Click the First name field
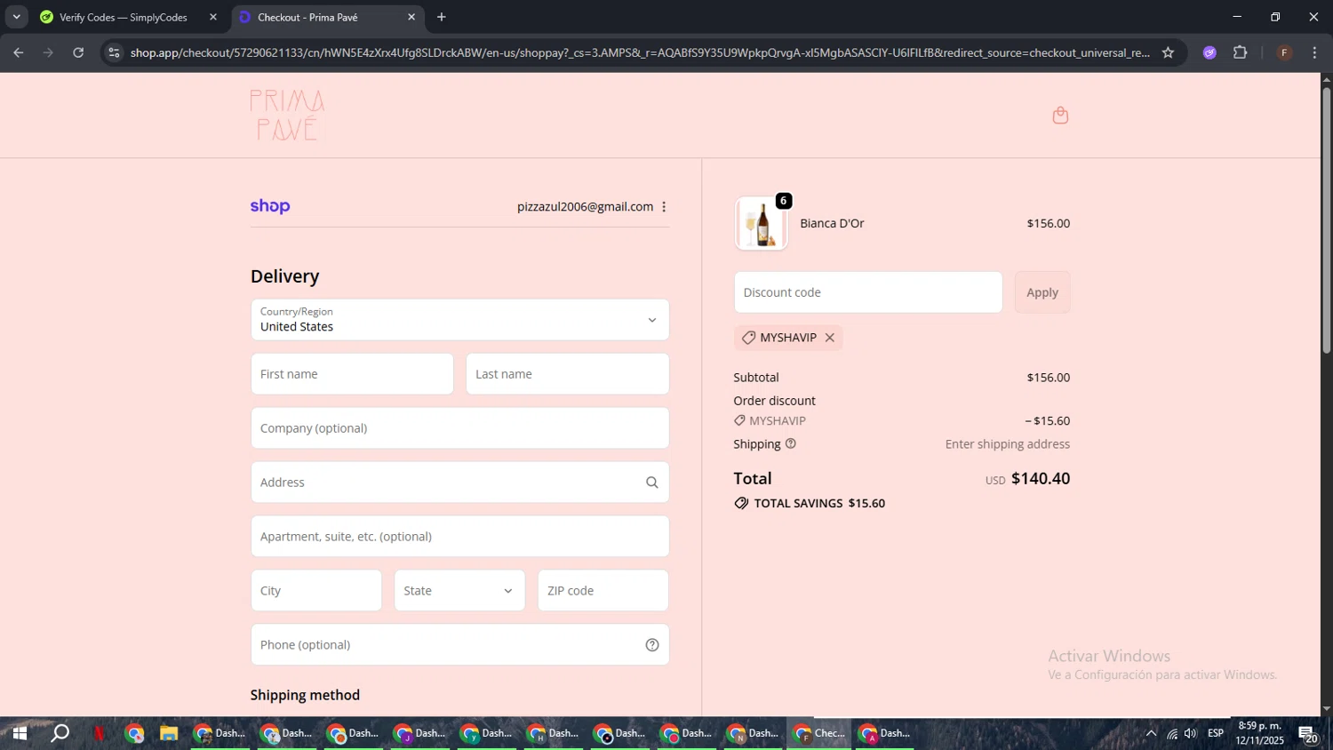 pyautogui.click(x=352, y=374)
